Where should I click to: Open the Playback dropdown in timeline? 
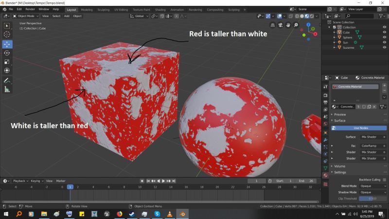tap(20, 181)
